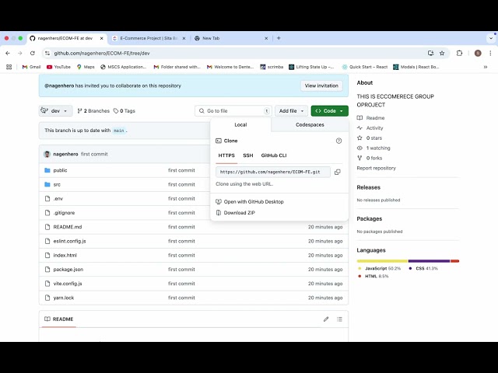Open the Chrome three-dot menu
Screen dimensions: 498x373
pos(490,54)
